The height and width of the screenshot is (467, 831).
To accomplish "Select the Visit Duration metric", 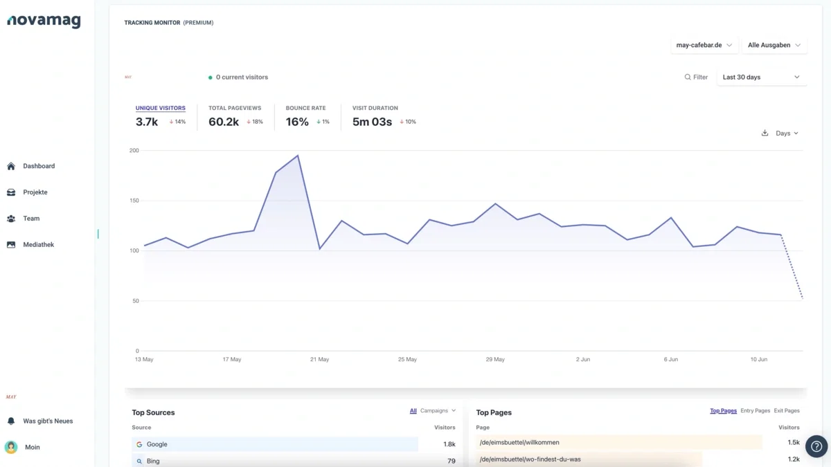I will click(x=375, y=108).
